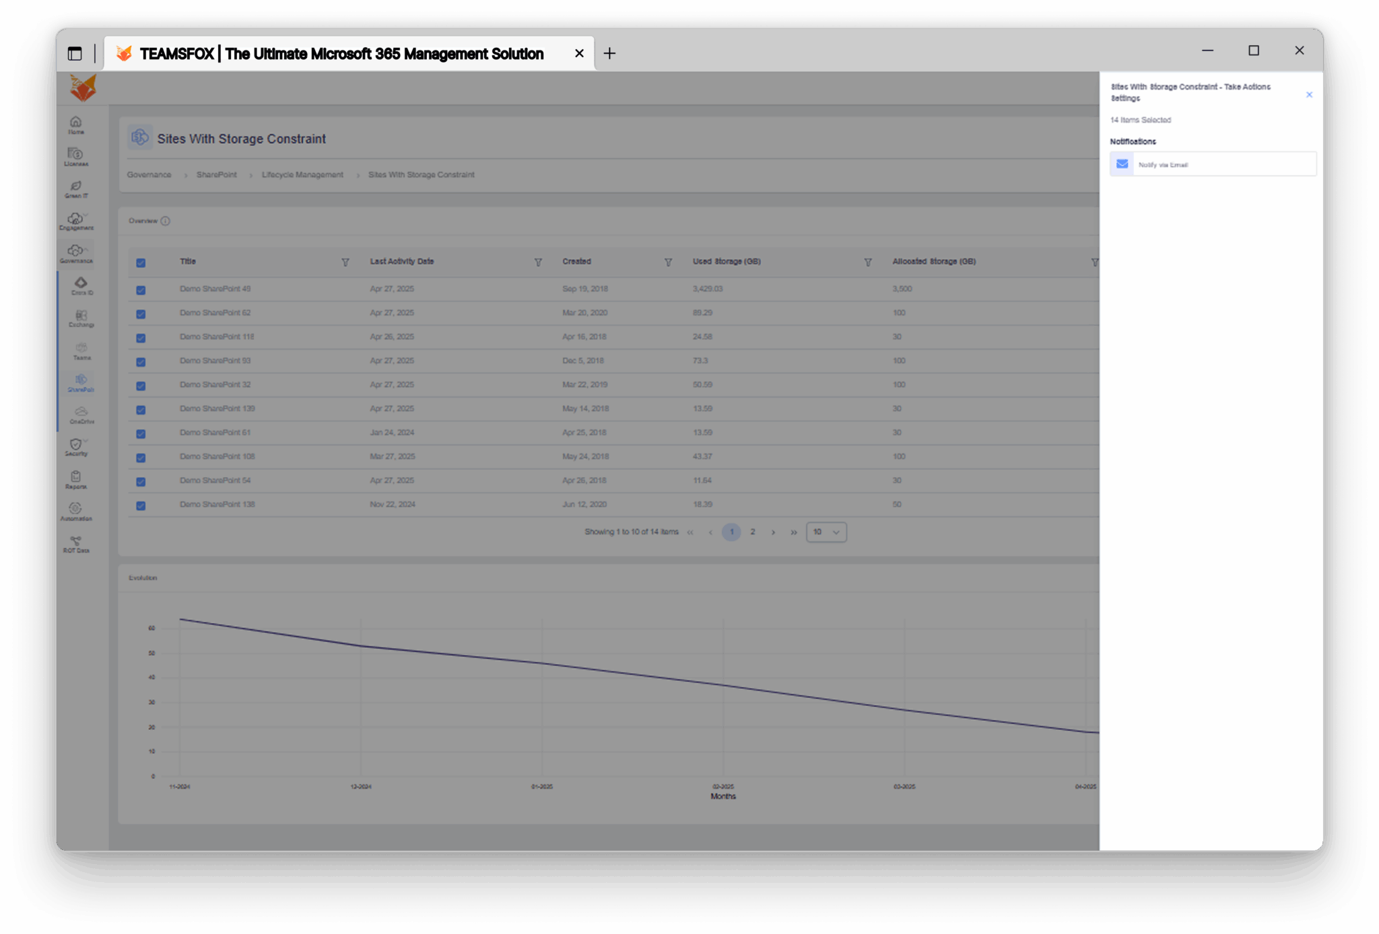
Task: Open the Automation section in the sidebar
Action: (x=76, y=511)
